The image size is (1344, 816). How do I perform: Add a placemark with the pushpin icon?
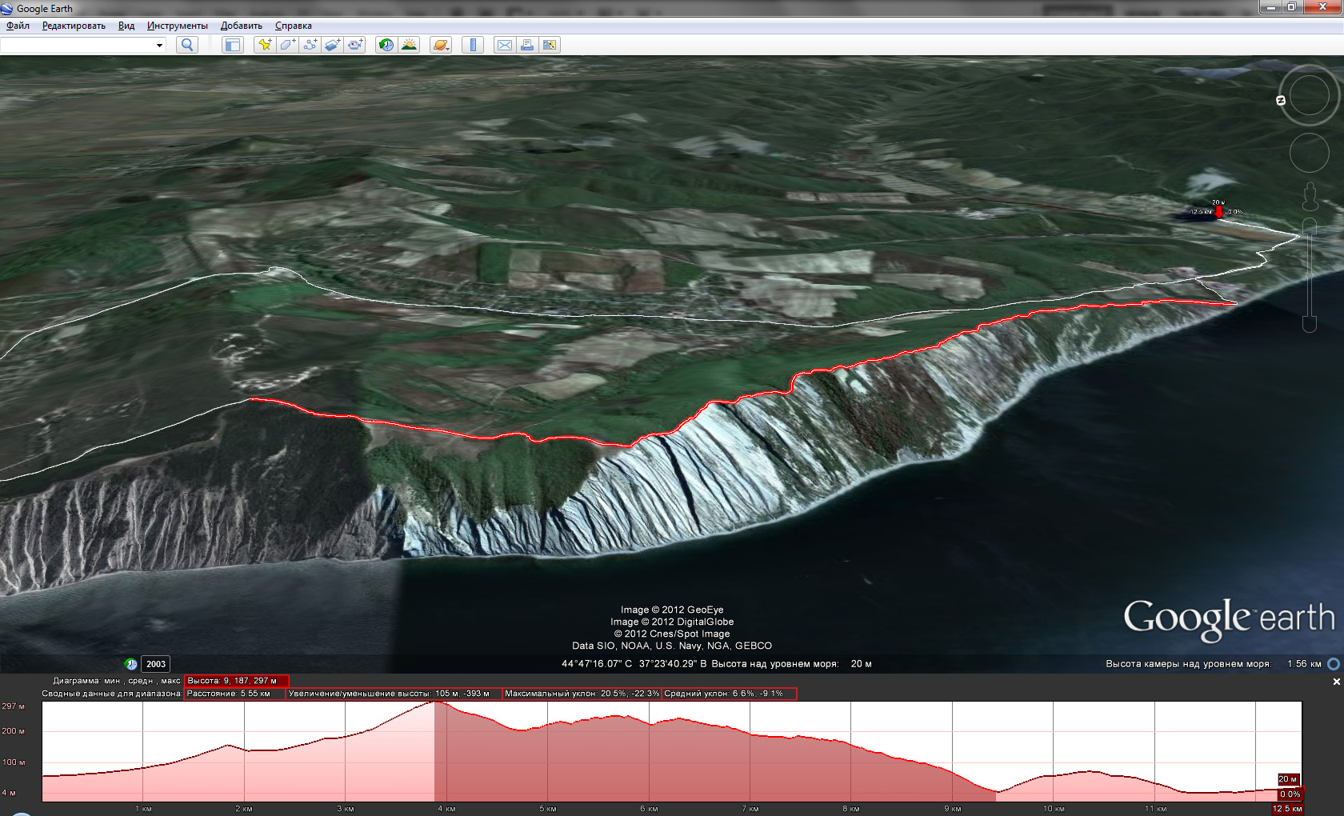click(x=264, y=45)
